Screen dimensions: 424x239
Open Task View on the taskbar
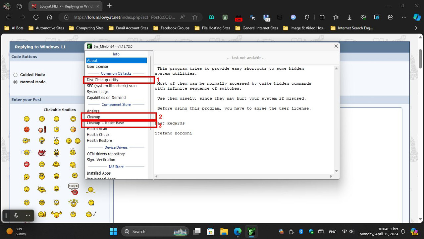(x=197, y=231)
